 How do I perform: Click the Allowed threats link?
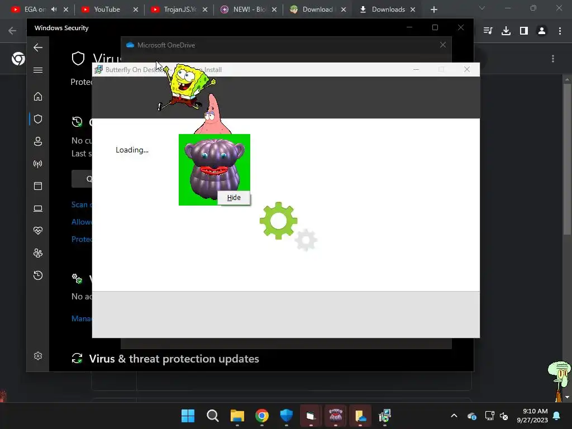pos(82,222)
